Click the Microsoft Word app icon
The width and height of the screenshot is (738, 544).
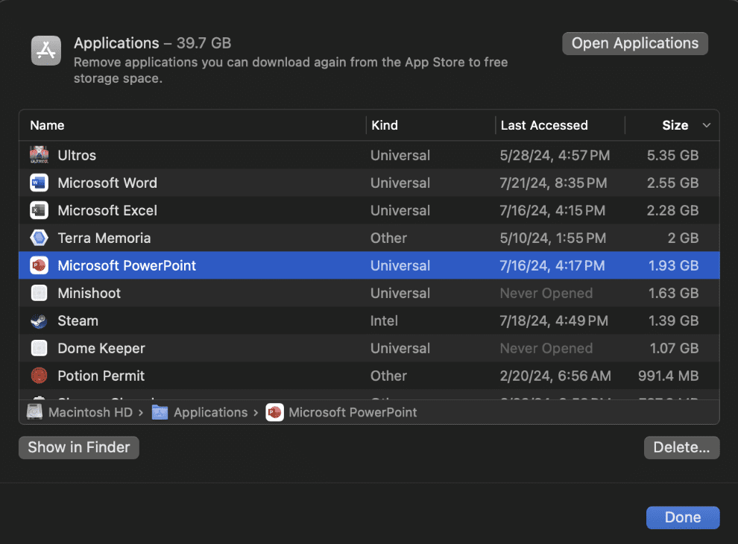(x=38, y=183)
